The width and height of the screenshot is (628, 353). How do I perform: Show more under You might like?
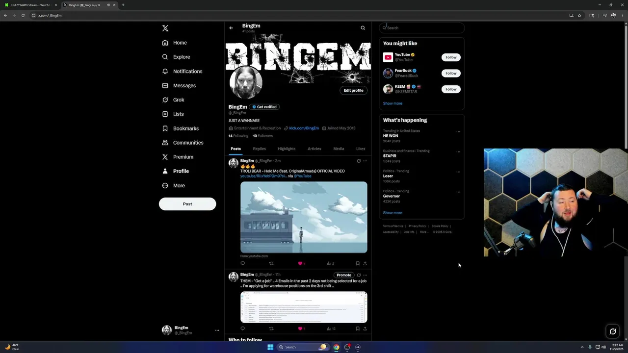click(x=392, y=103)
